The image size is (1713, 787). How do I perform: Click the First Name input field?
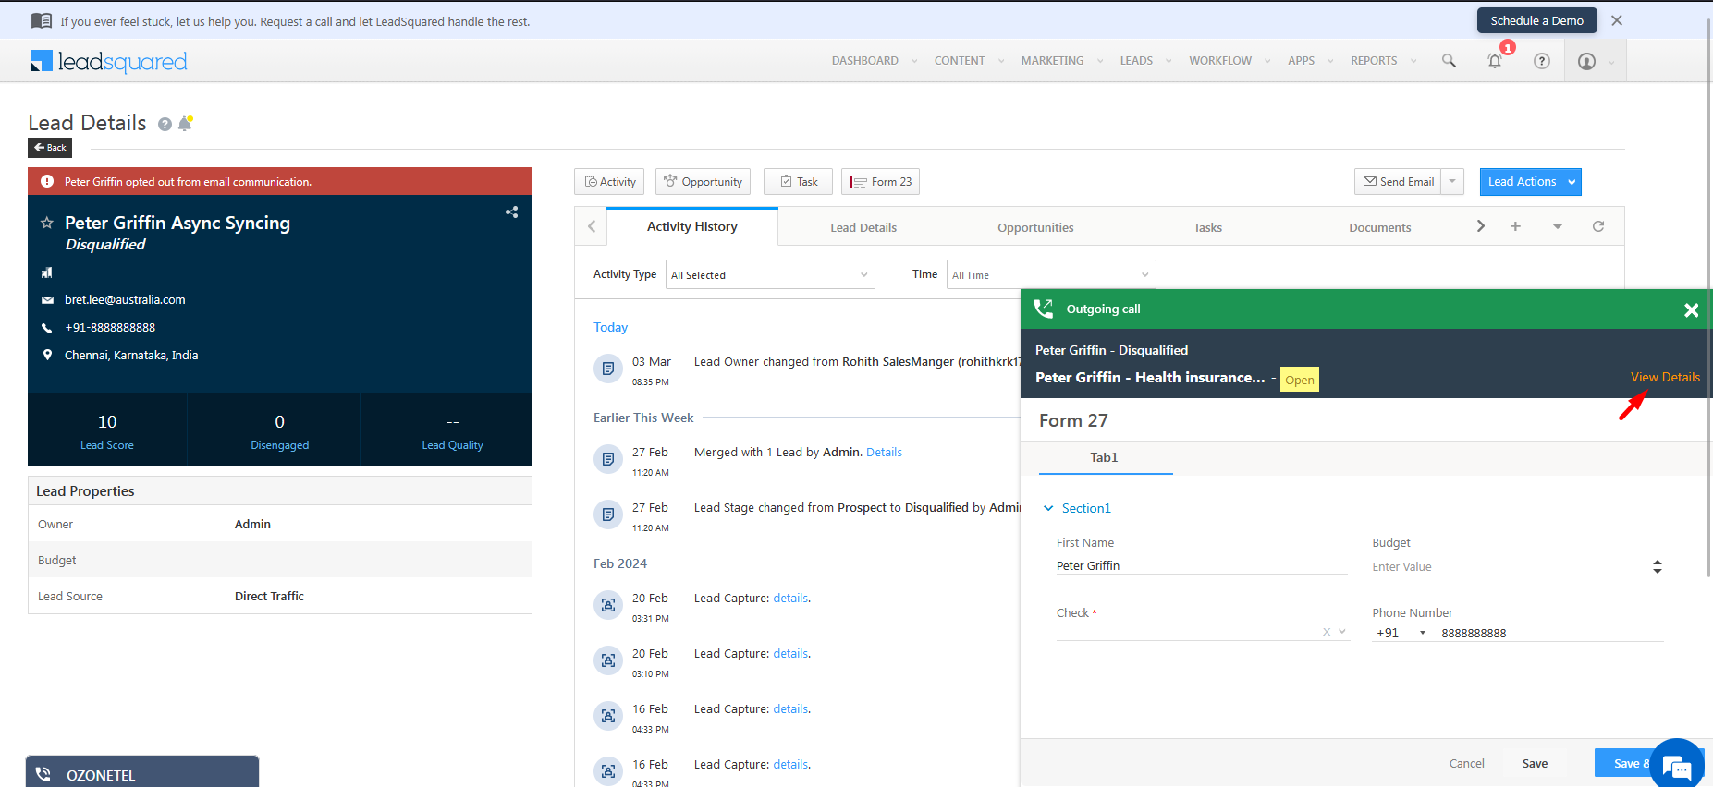click(1200, 566)
